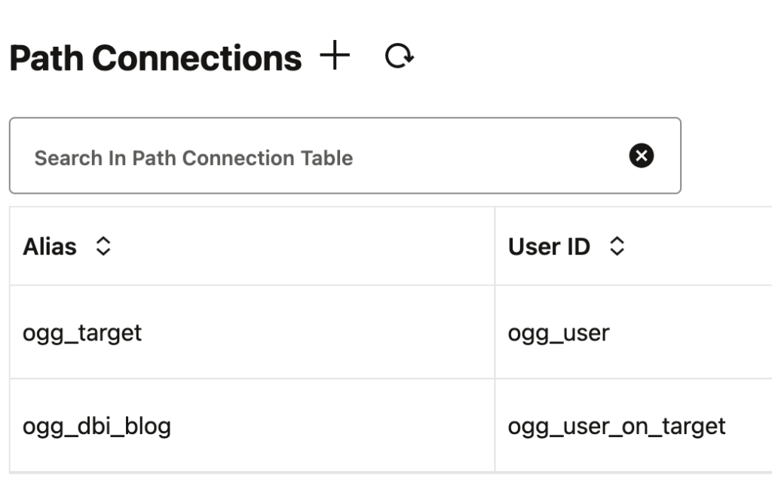Sort User ID ascending with up chevron
This screenshot has width=772, height=483.
[x=617, y=240]
